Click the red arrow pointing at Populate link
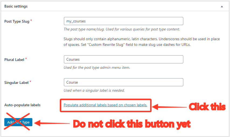 (169, 107)
